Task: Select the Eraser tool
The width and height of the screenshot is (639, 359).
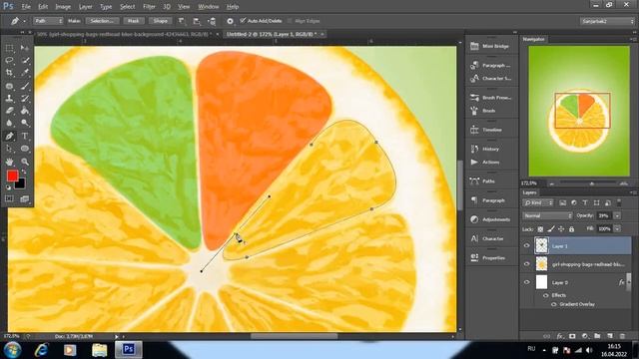Action: pos(9,111)
